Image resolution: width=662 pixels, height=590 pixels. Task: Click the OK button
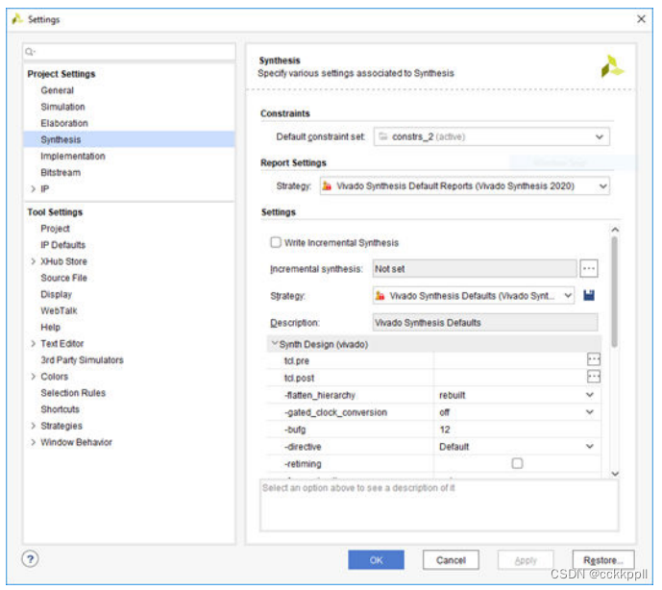[376, 560]
